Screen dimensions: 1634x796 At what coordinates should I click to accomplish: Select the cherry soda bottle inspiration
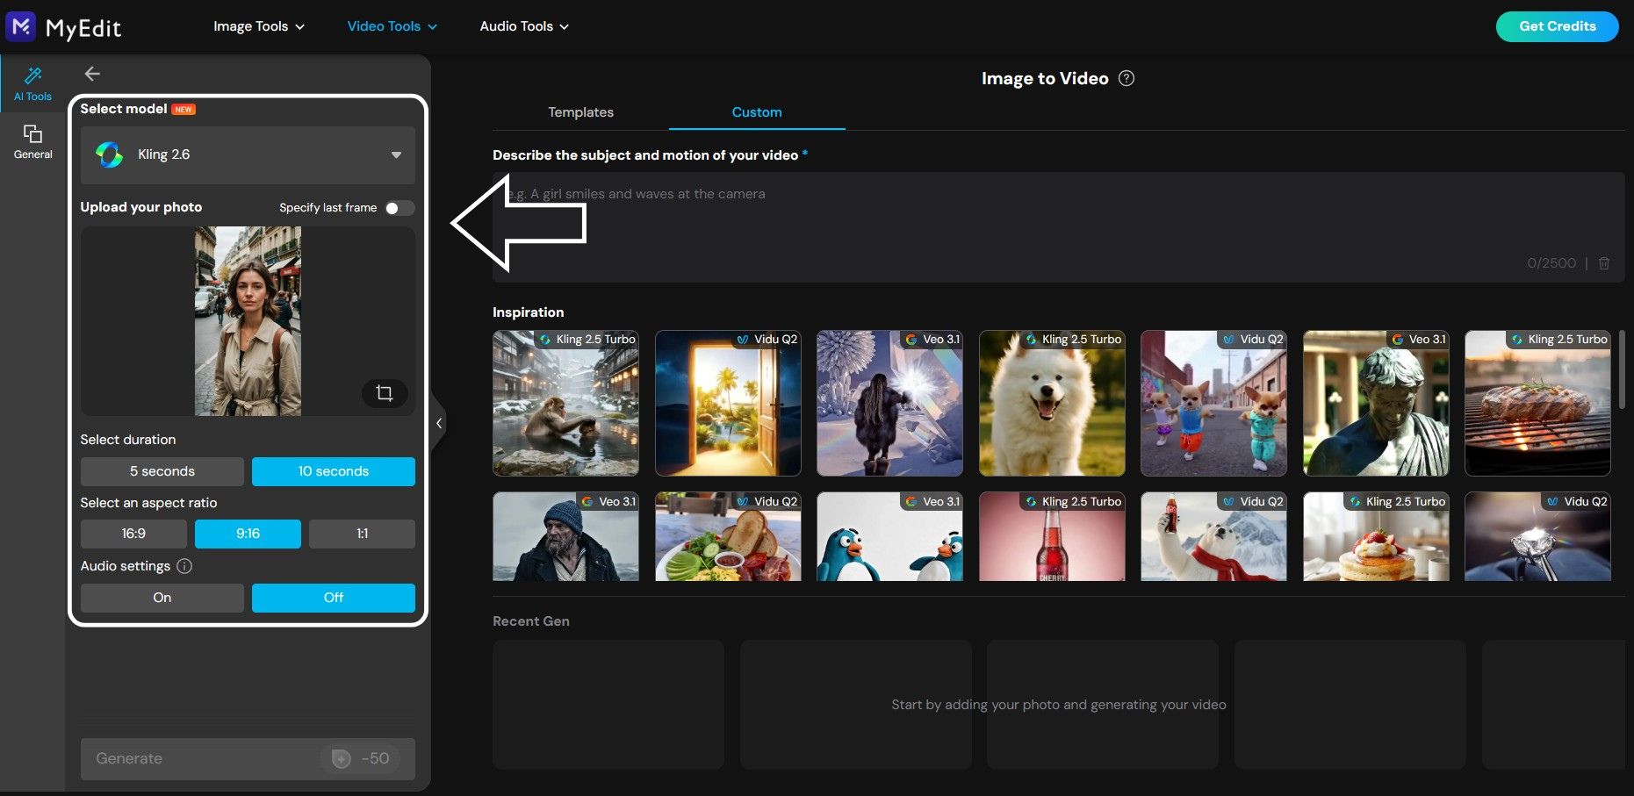point(1052,536)
